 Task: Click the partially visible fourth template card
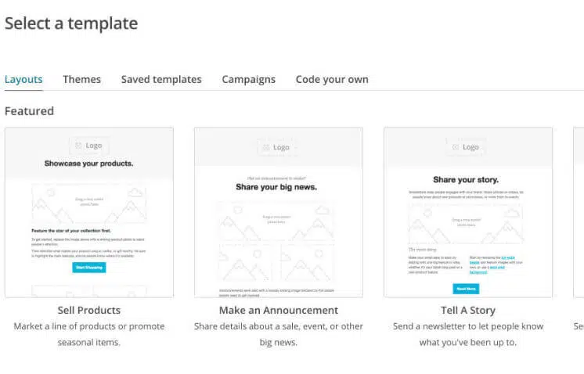tap(579, 212)
